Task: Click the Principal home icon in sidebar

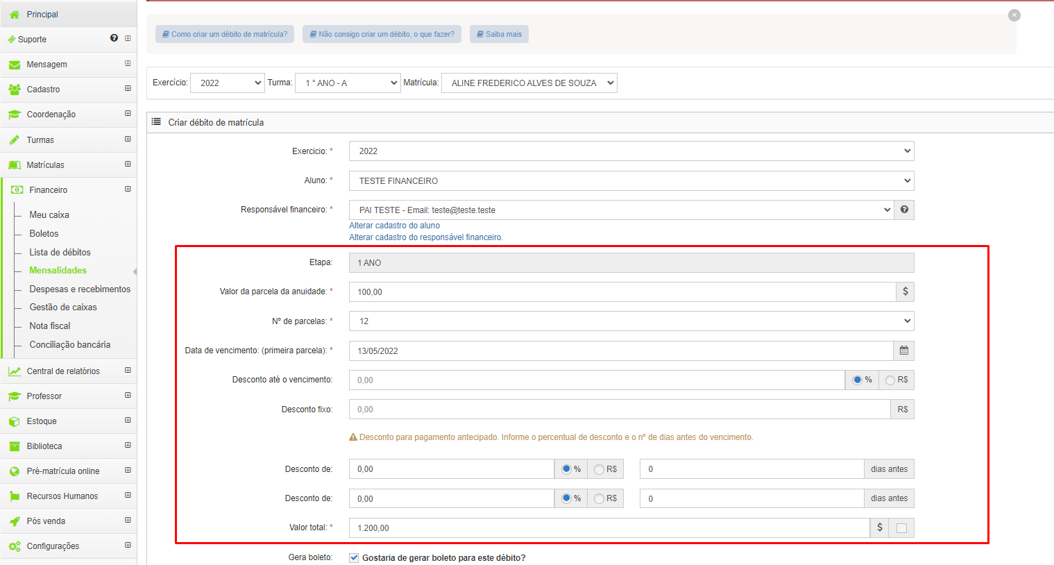Action: click(15, 14)
